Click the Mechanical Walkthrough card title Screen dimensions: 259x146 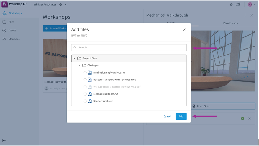pyautogui.click(x=56, y=82)
